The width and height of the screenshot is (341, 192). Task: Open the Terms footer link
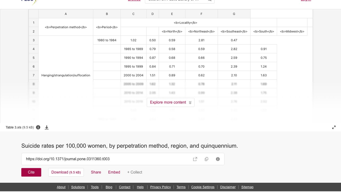pyautogui.click(x=181, y=187)
